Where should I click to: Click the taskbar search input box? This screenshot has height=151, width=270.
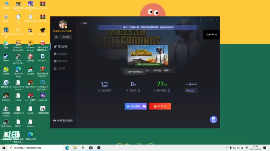[35, 148]
